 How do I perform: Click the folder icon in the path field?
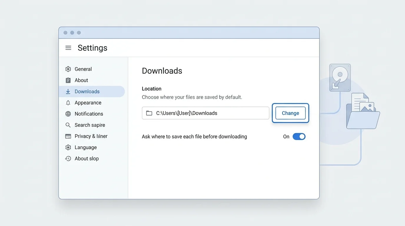pos(149,113)
